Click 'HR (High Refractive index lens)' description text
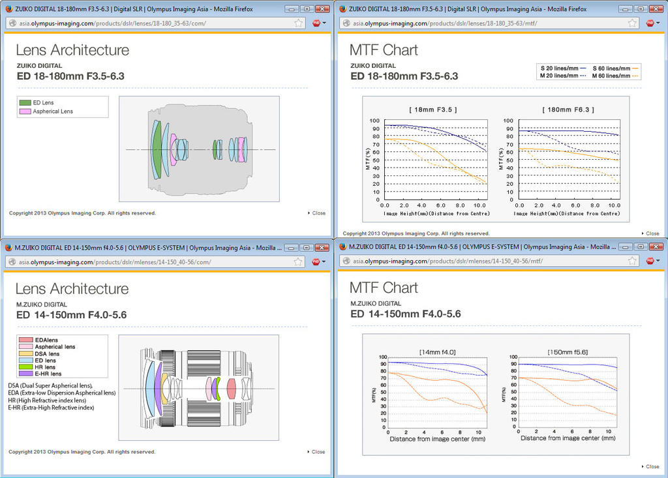Screen dimensions: 668x478 47,400
